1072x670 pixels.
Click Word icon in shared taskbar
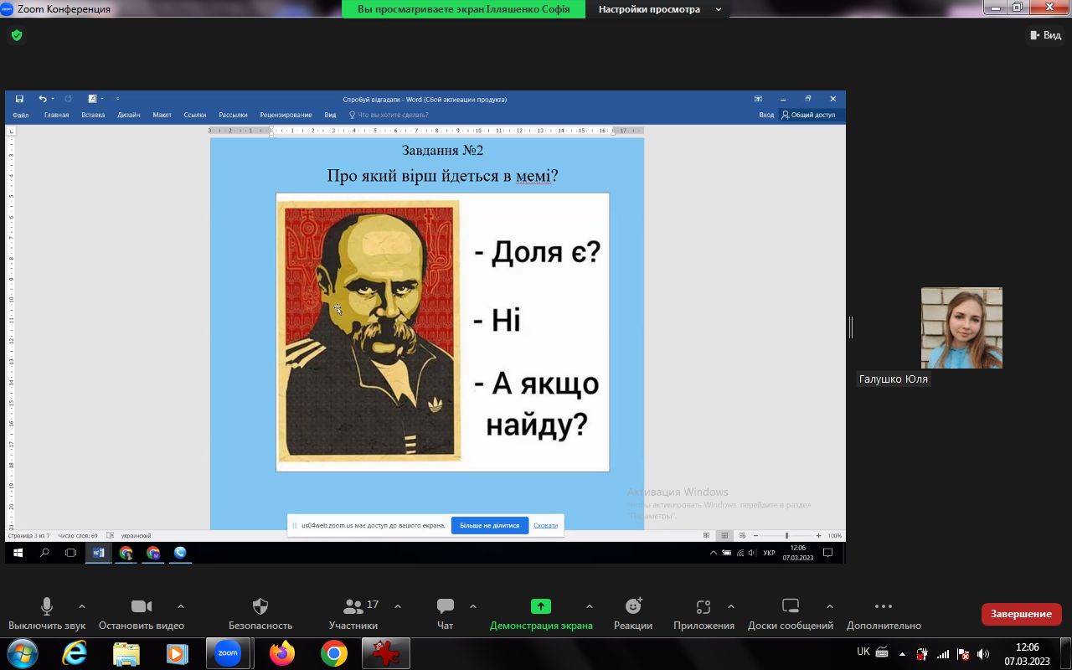(x=98, y=553)
